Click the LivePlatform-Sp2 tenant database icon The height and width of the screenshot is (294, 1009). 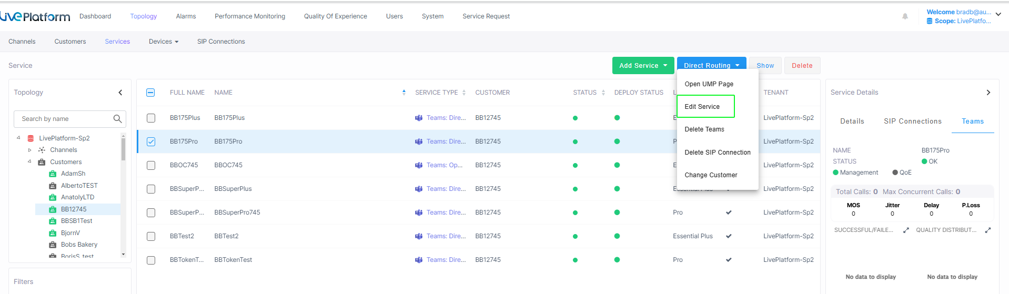[31, 138]
